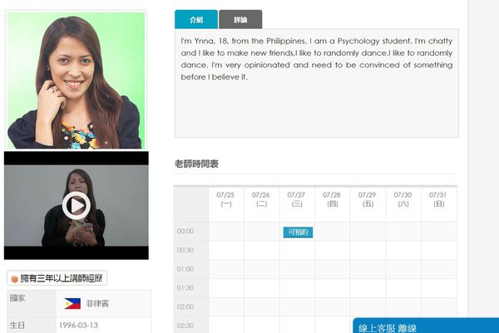Screen dimensions: 499x333
Task: Select the 07/30 (六) column header
Action: pyautogui.click(x=403, y=199)
